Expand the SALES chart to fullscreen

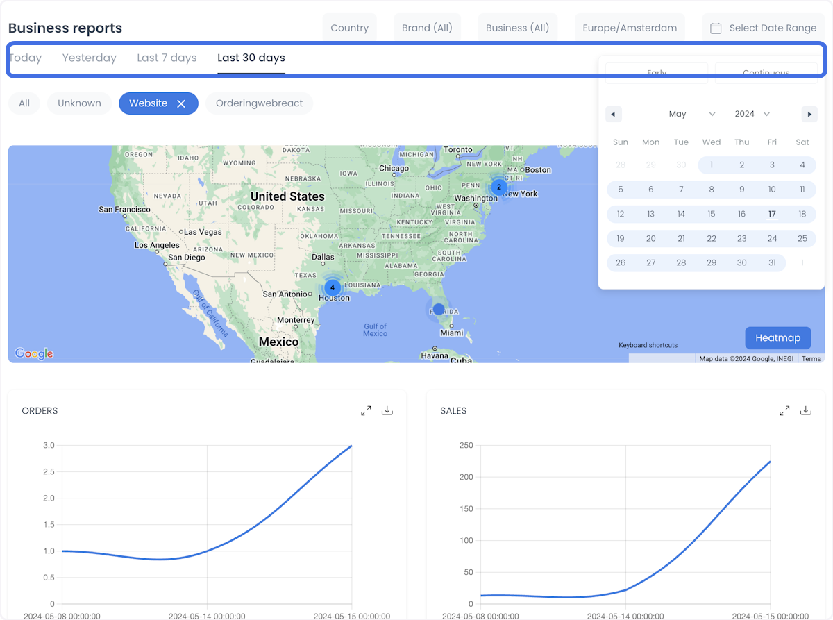(784, 411)
